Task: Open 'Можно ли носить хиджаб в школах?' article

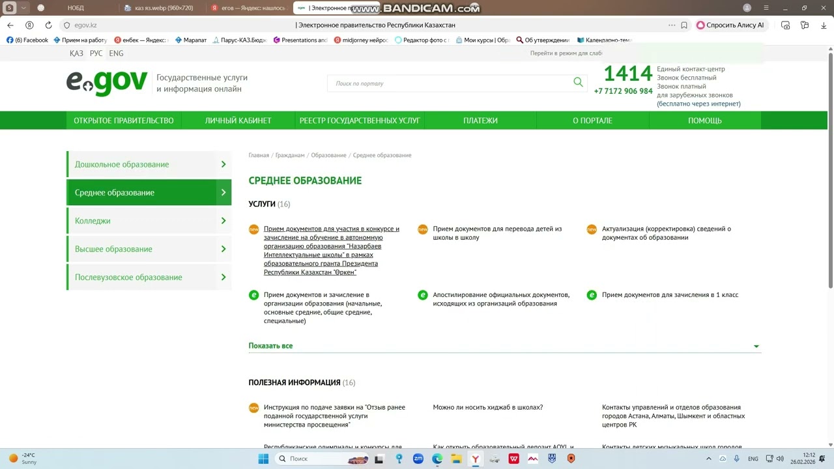Action: [x=487, y=407]
